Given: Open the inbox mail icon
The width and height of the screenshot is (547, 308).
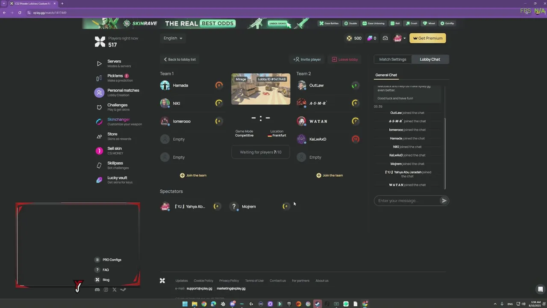Looking at the screenshot, I should pyautogui.click(x=385, y=38).
